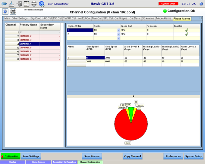
Task: Switch to the BB Alarms tab
Action: pyautogui.click(x=148, y=18)
